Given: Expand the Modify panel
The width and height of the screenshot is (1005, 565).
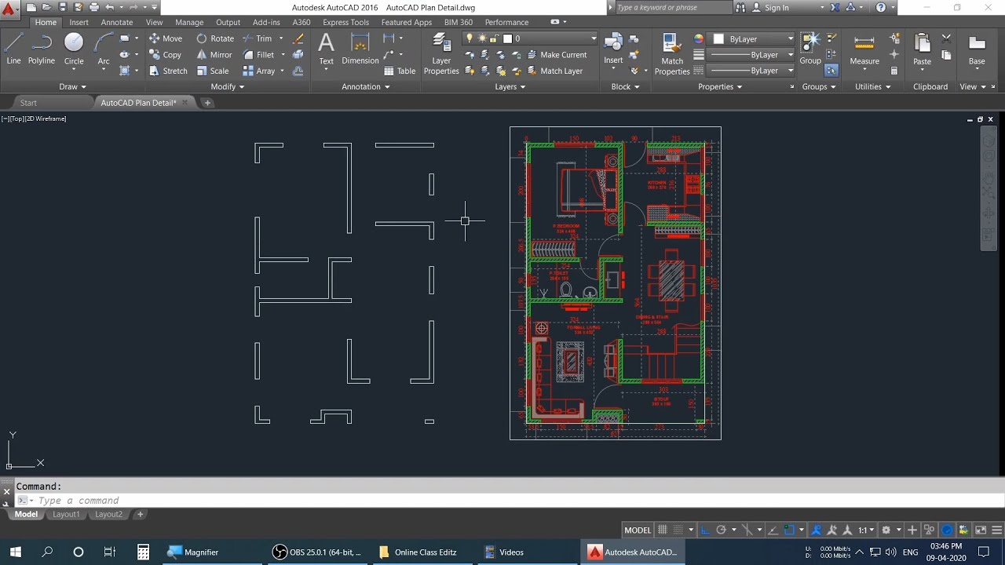Looking at the screenshot, I should click(228, 87).
